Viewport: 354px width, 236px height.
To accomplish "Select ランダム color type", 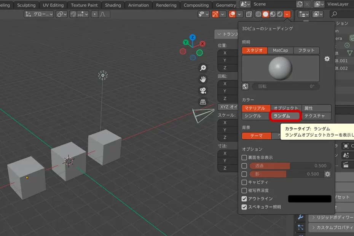I will pyautogui.click(x=285, y=116).
